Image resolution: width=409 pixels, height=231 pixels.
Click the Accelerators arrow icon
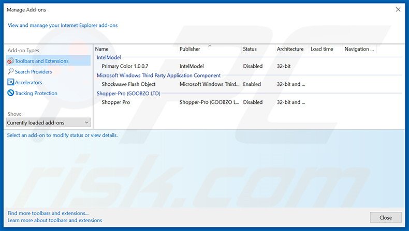point(10,82)
